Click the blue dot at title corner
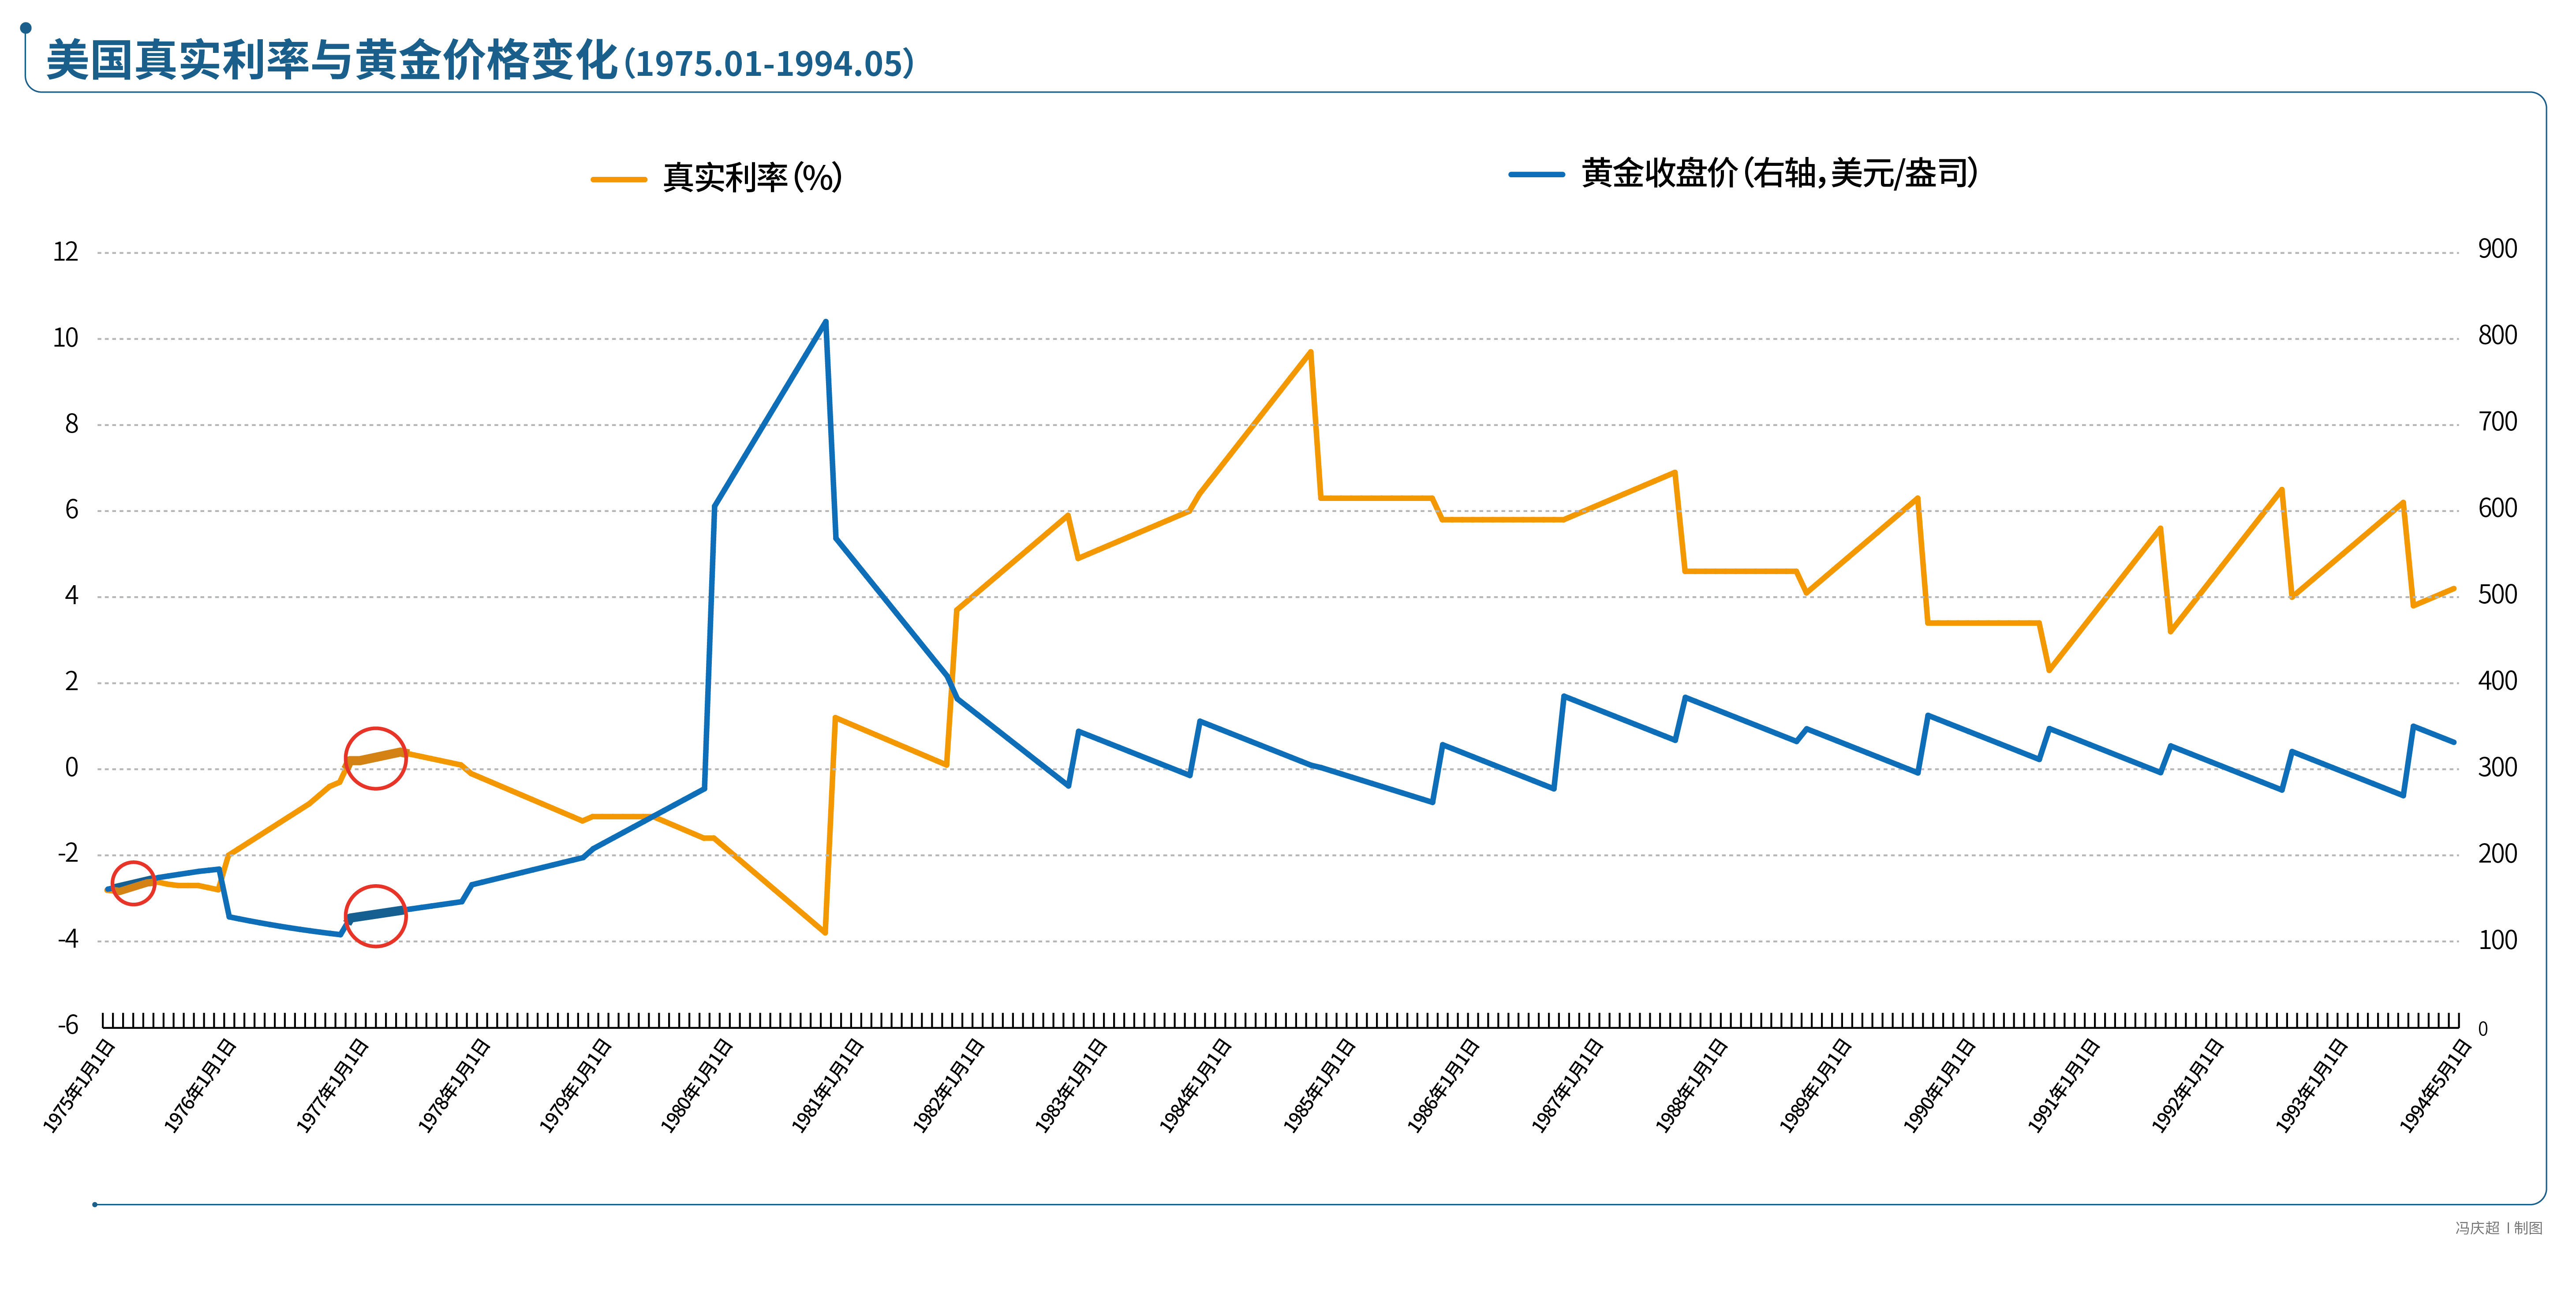2576x1304 pixels. [x=26, y=28]
